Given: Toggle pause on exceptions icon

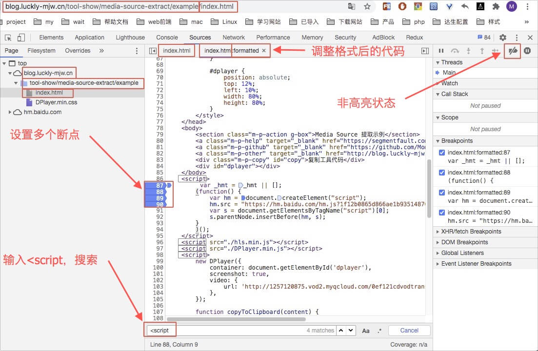Looking at the screenshot, I should (x=527, y=51).
